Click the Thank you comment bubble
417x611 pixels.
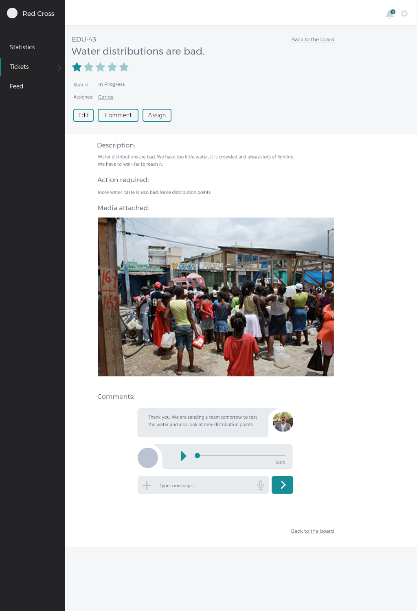[203, 422]
